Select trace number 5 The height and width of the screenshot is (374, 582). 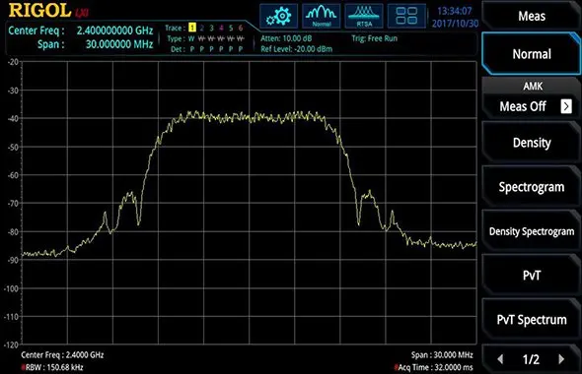coord(231,28)
